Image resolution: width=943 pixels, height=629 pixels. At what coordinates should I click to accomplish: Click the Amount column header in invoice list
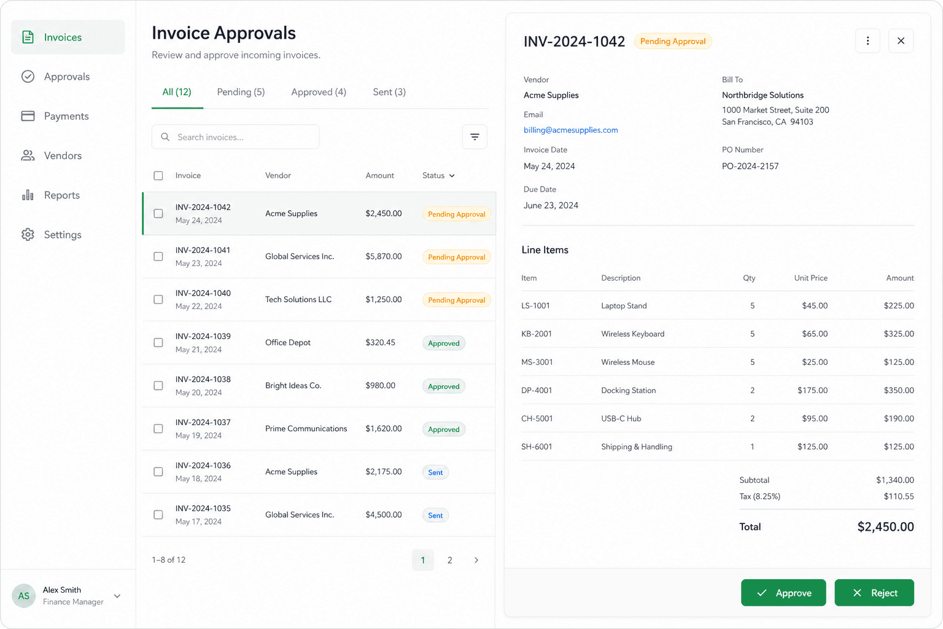[x=380, y=176]
